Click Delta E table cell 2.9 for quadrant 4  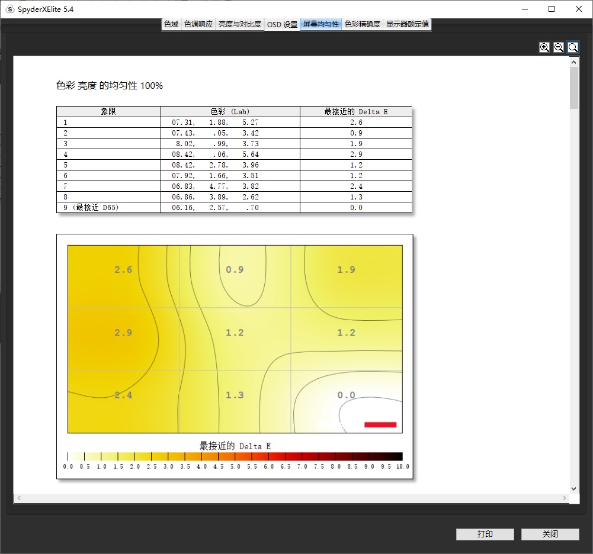pos(356,154)
